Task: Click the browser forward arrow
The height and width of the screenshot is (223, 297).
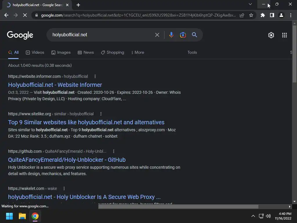Action: [x=16, y=15]
